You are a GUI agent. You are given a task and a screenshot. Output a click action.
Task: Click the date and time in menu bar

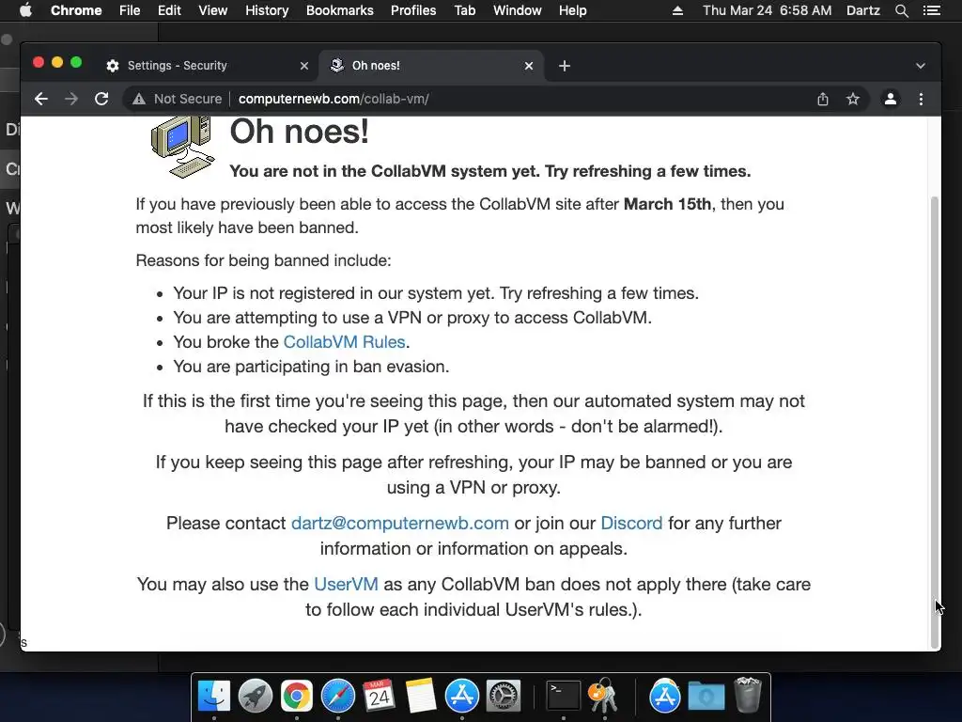[x=767, y=10]
